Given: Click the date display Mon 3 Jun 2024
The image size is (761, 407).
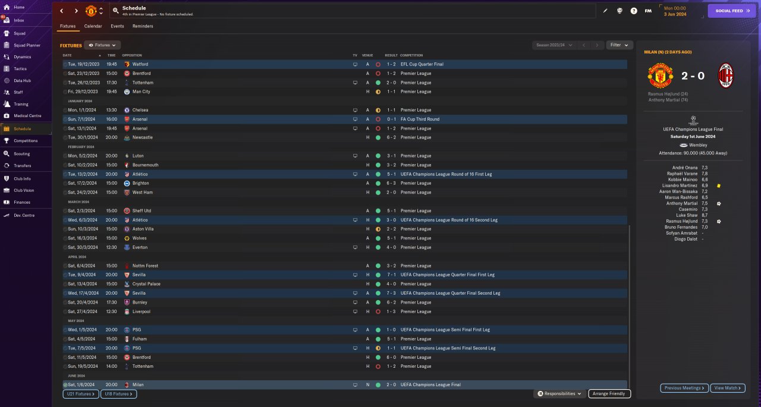Looking at the screenshot, I should (674, 11).
